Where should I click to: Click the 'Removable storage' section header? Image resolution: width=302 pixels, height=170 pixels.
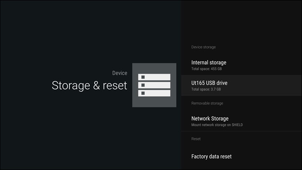coord(207,103)
